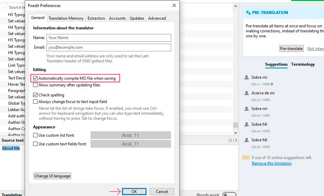
Task: Open the Remove this limitation link
Action: pyautogui.click(x=272, y=163)
